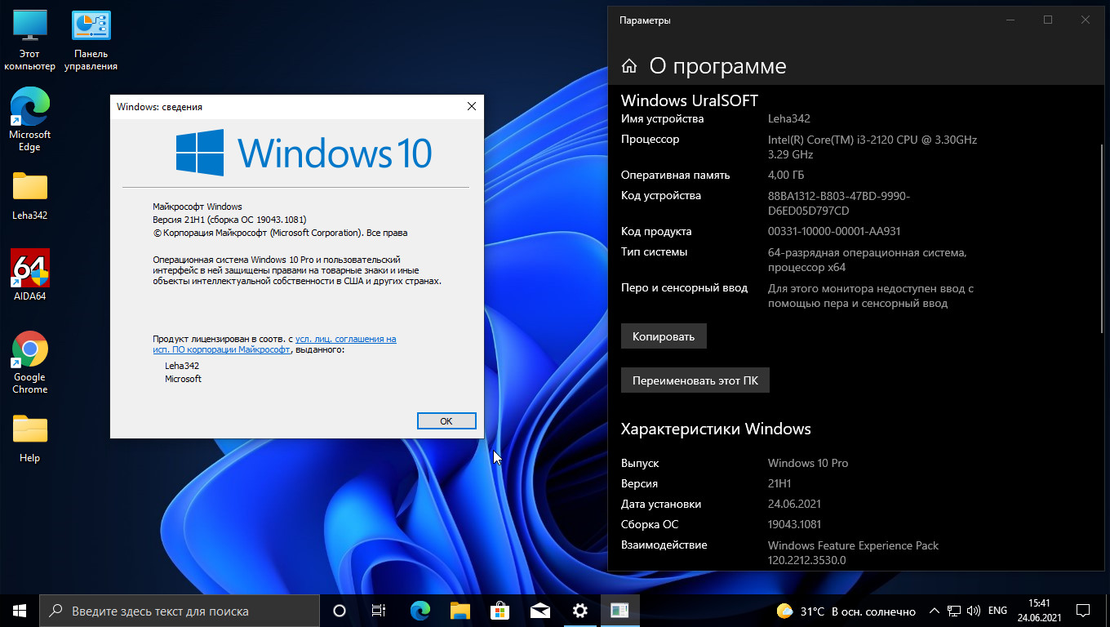Open Microsoft Edge from the taskbar

coord(420,611)
